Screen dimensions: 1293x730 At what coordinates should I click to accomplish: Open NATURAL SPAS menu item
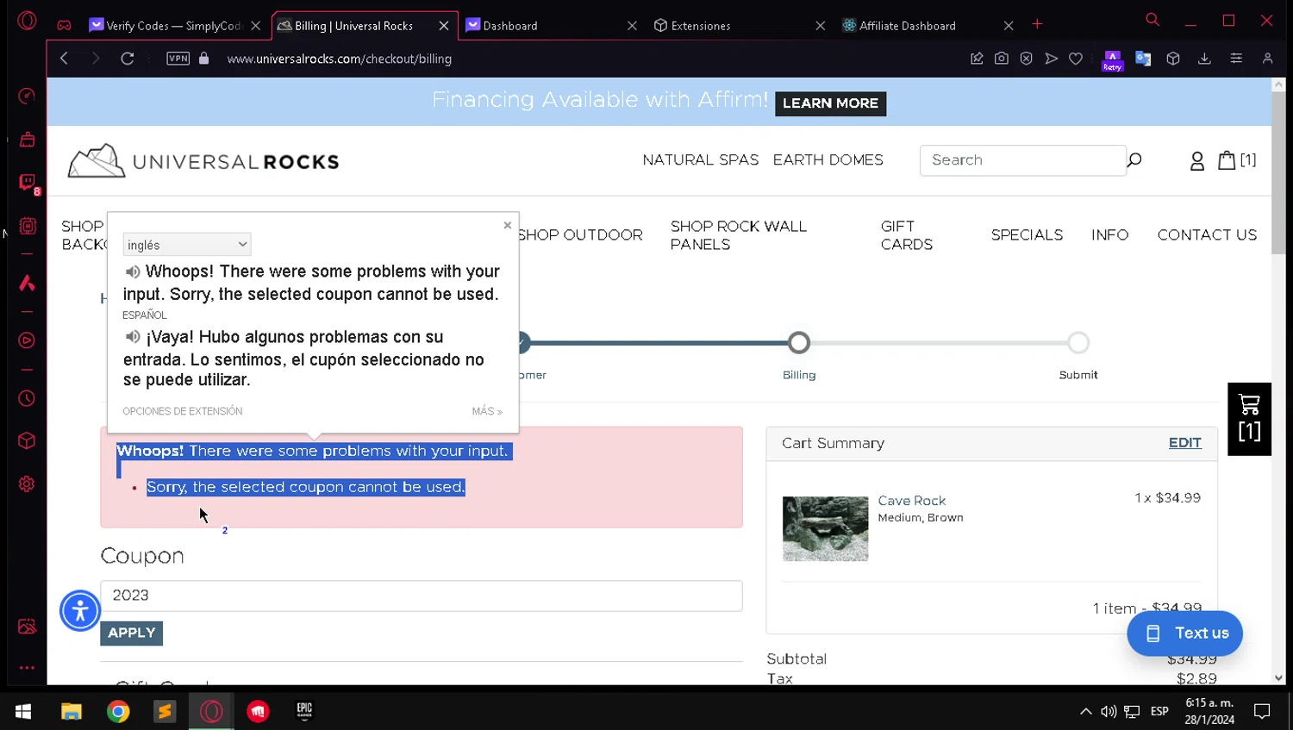click(701, 160)
